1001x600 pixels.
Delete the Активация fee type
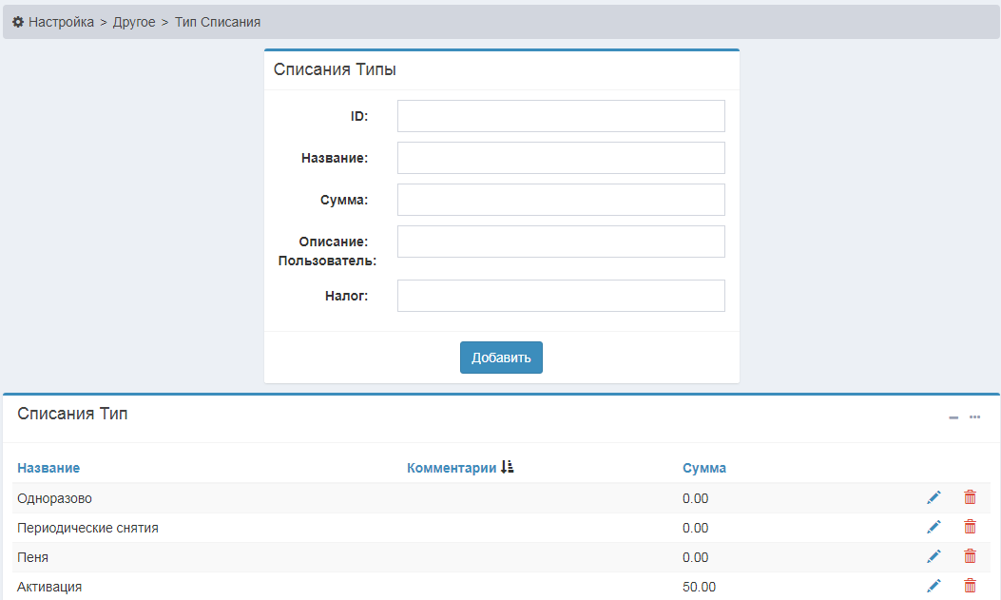coord(970,586)
